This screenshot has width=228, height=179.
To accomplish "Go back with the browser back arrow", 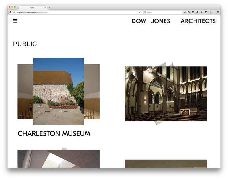I will (11, 12).
